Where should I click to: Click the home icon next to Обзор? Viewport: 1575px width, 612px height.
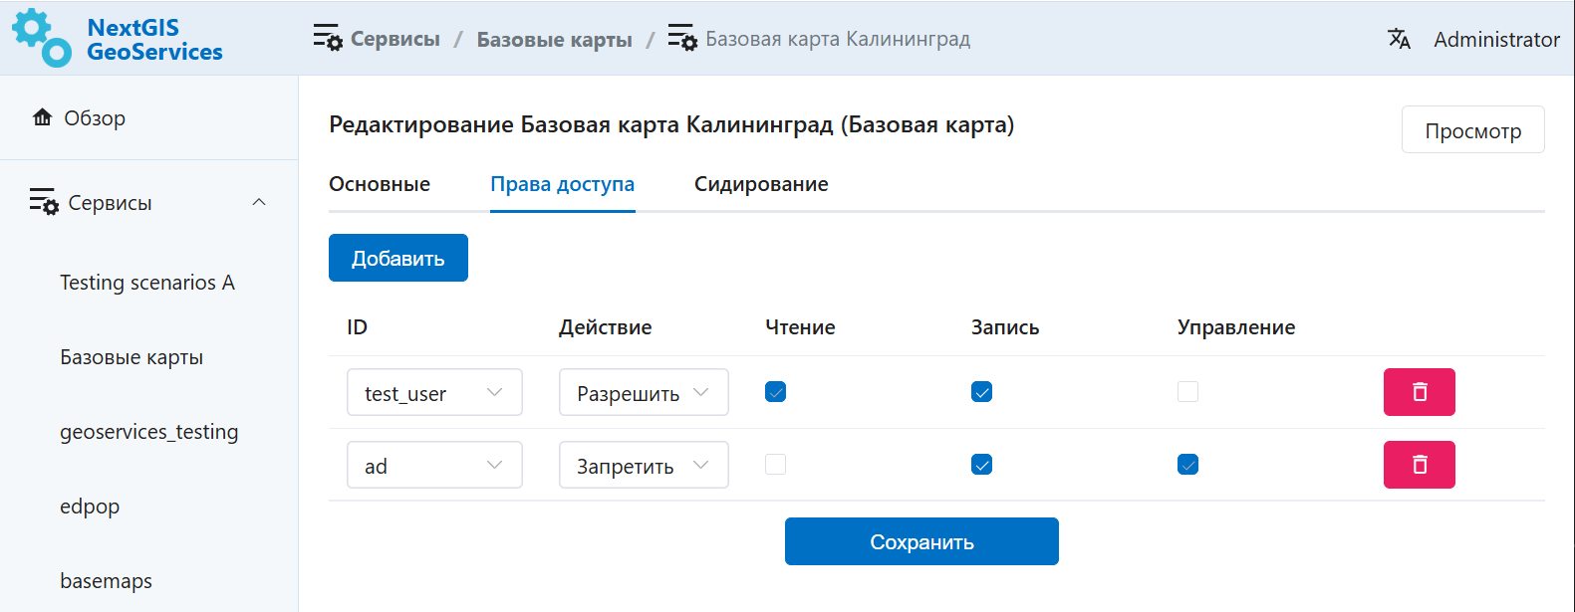(x=42, y=117)
